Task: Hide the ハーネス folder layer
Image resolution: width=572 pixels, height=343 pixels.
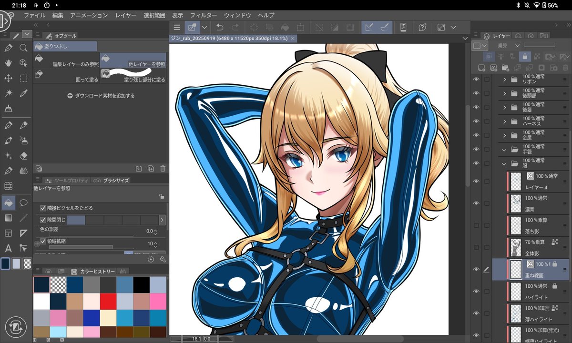Action: (x=476, y=121)
